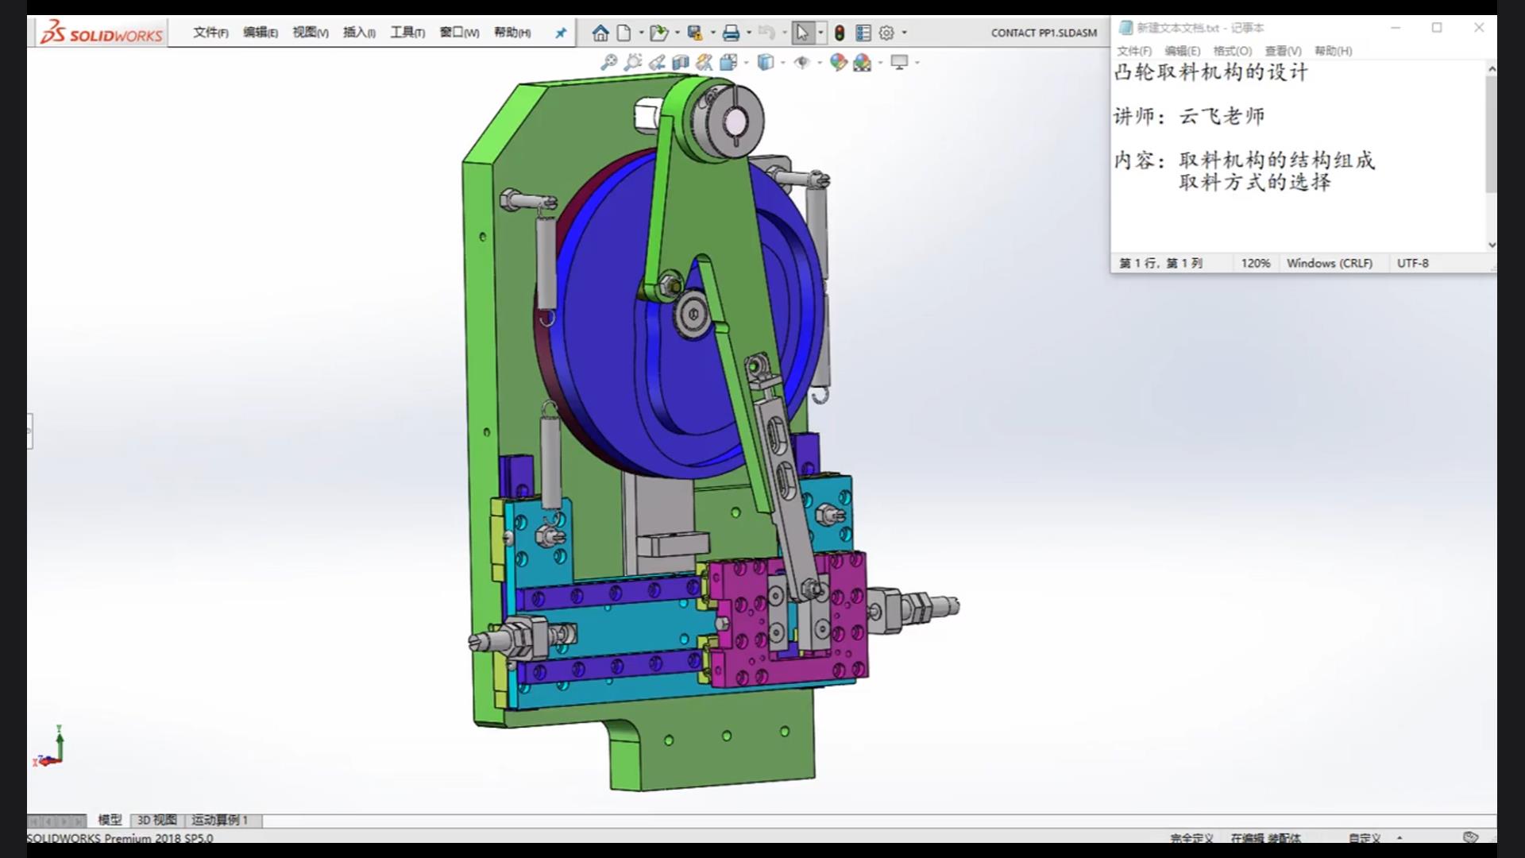This screenshot has height=858, width=1525.
Task: Click the Undo icon
Action: (766, 33)
